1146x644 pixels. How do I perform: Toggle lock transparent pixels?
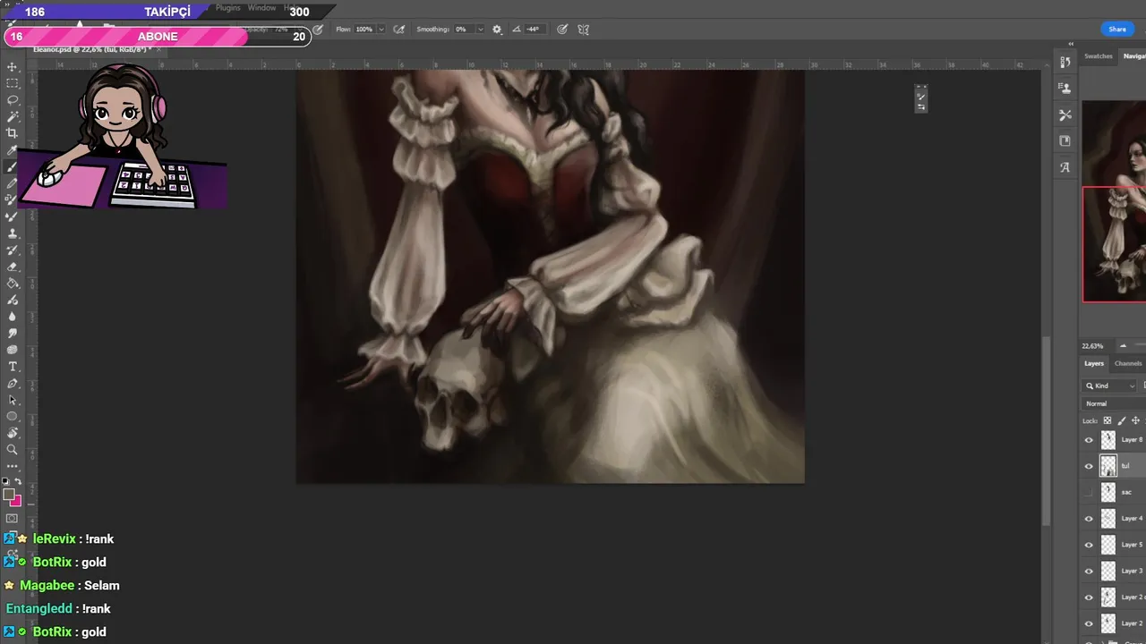coord(1108,420)
